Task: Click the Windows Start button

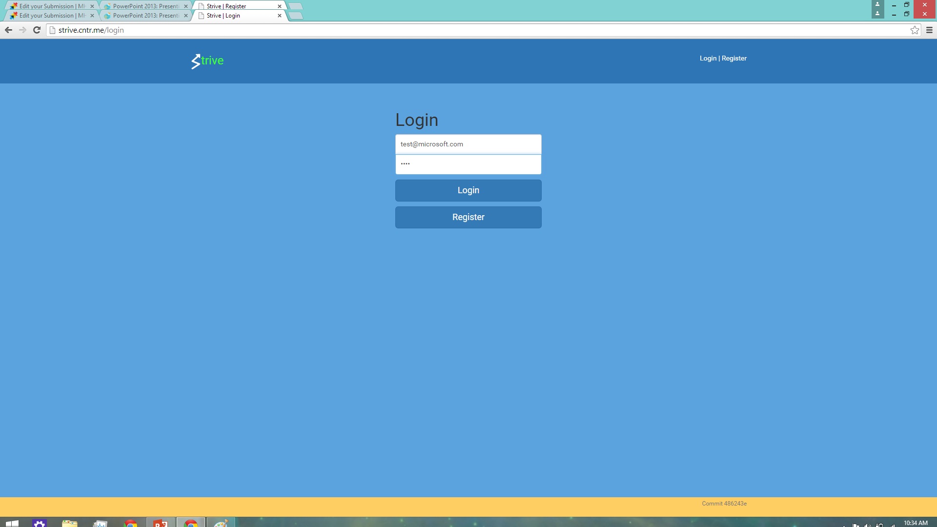Action: [12, 523]
